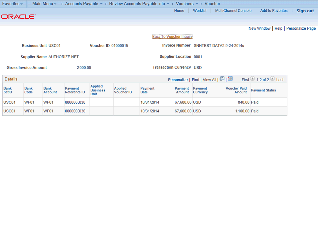Click Add to Favorites
The image size is (318, 238).
(x=274, y=11)
